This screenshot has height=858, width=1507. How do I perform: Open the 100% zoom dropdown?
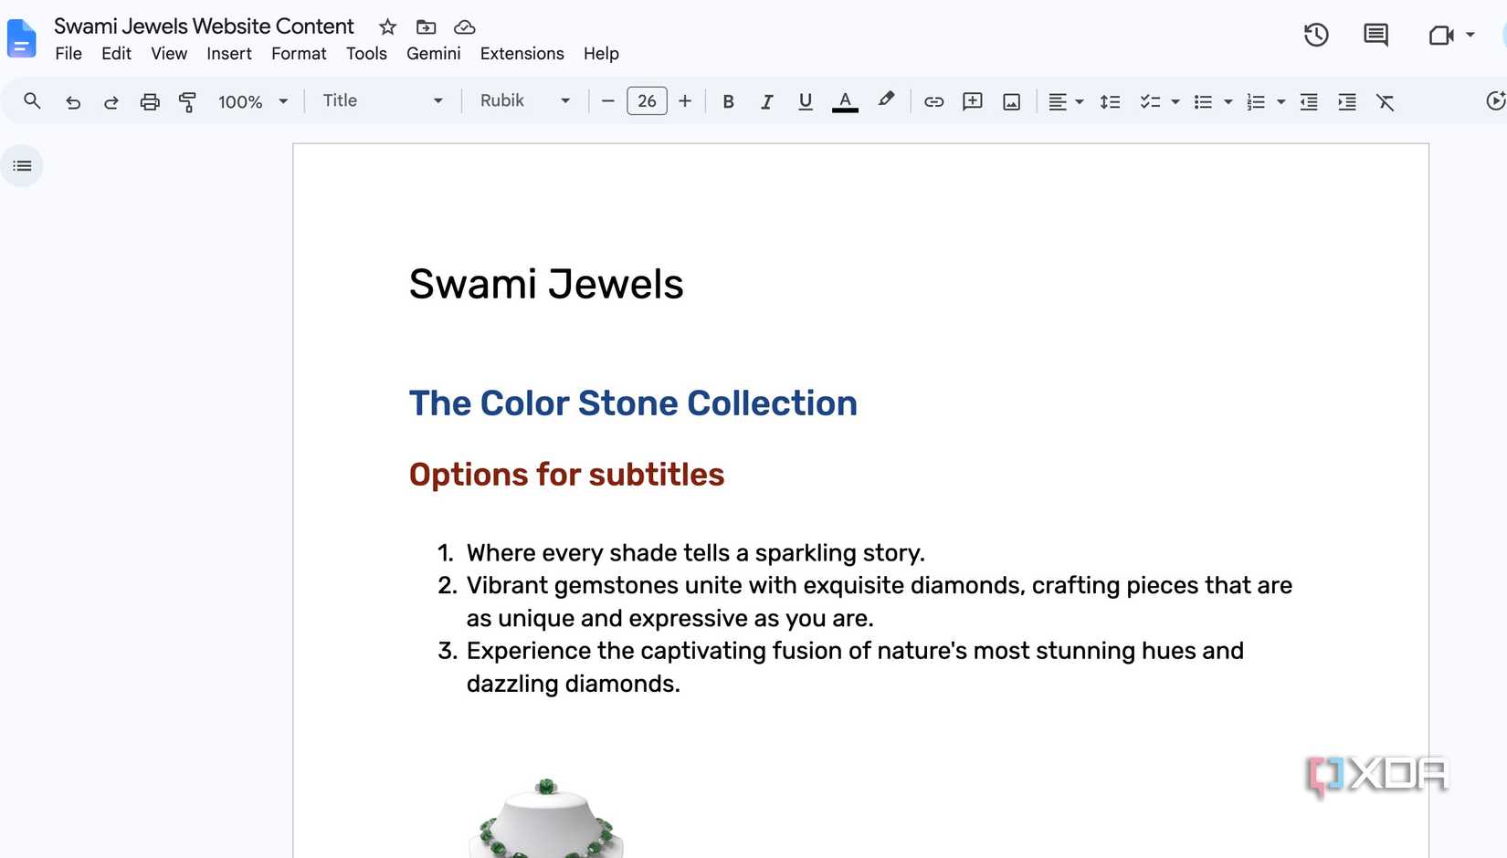253,101
